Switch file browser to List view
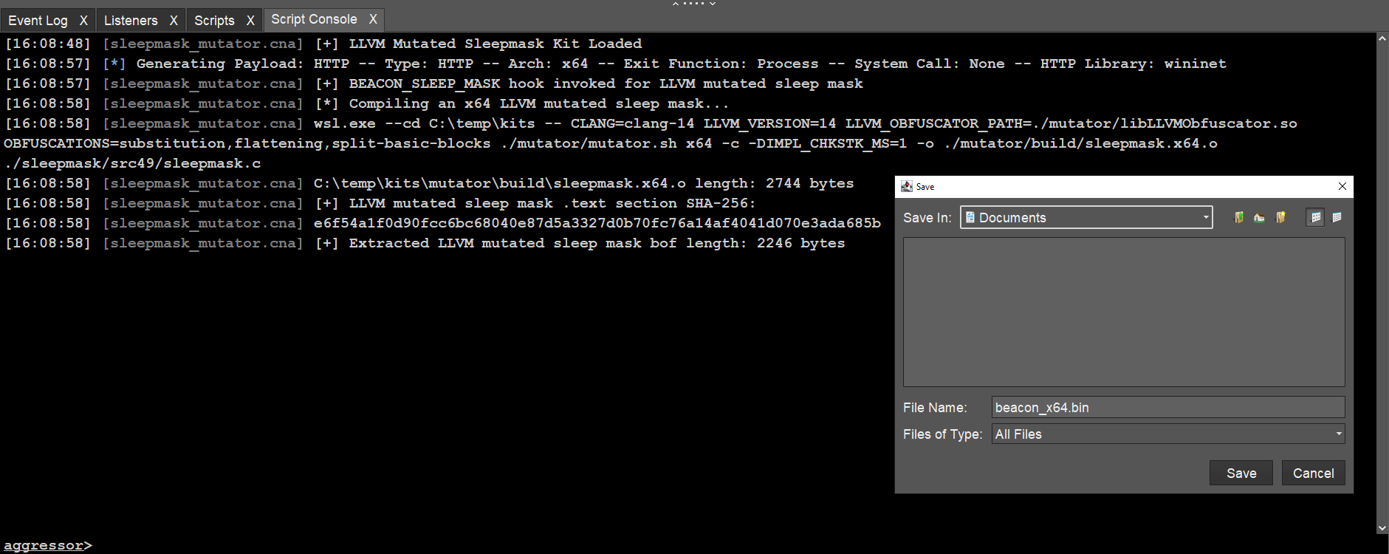 (x=1315, y=217)
